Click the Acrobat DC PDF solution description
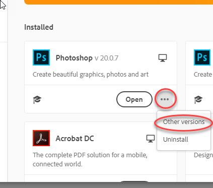 (90, 159)
